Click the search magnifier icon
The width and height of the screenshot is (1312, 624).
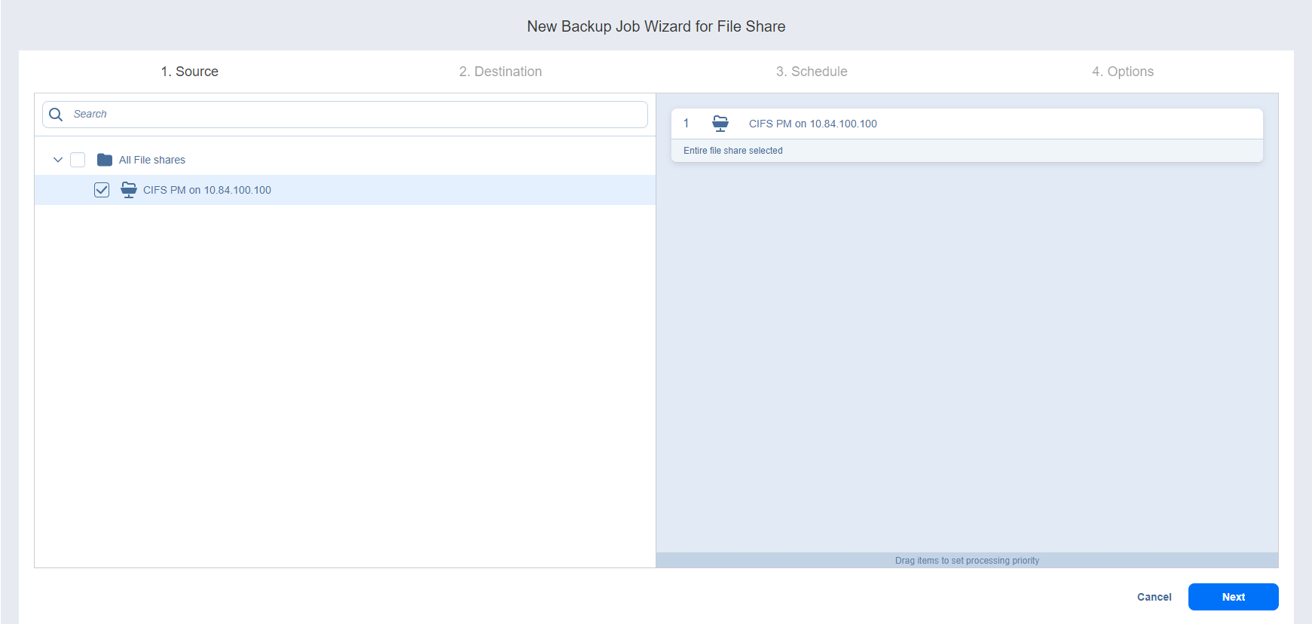(56, 115)
